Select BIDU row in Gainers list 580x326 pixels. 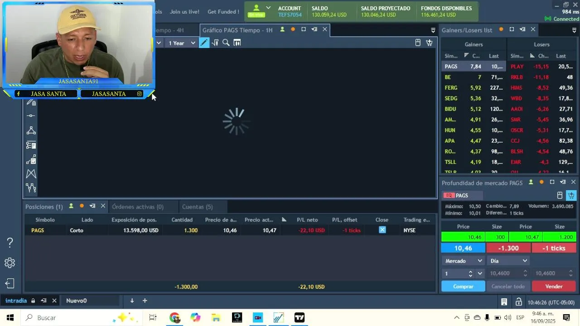(x=474, y=109)
